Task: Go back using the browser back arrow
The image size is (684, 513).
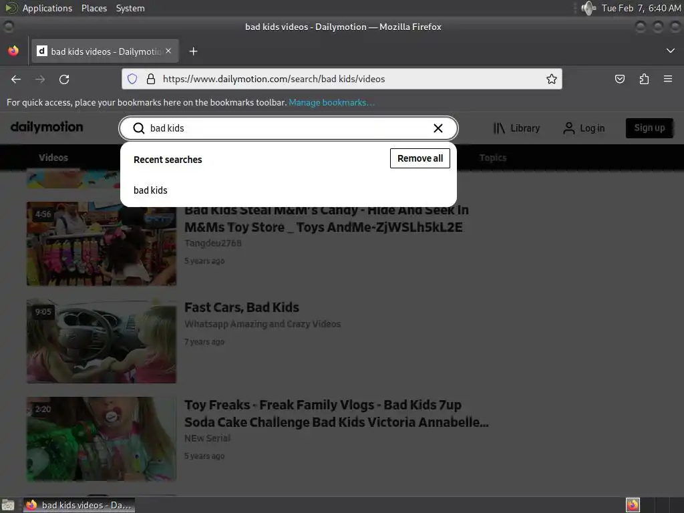Action: 16,79
